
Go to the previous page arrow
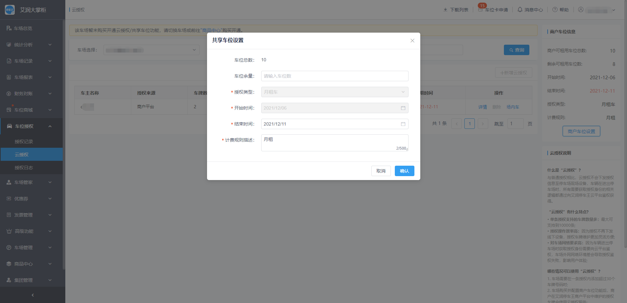457,124
